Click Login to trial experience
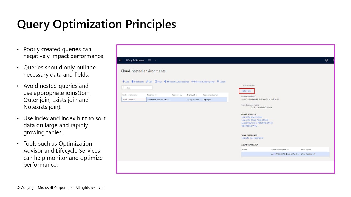Viewport: 351px width, 197px height. tap(252, 138)
